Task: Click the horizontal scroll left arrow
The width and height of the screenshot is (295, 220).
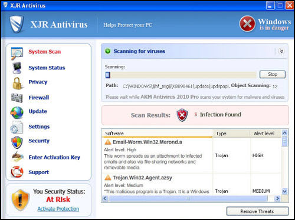Action: coord(105,198)
